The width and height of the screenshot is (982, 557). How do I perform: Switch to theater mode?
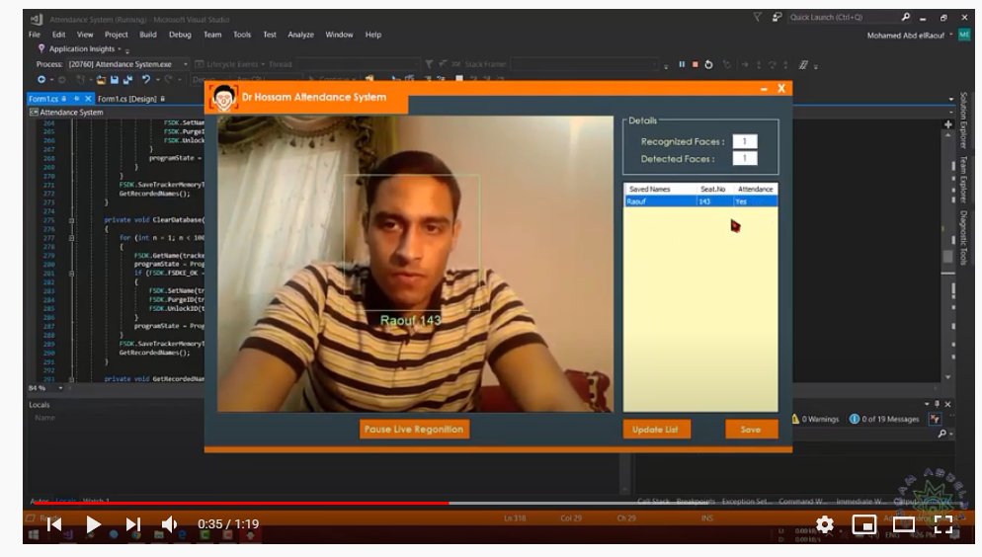coord(903,524)
